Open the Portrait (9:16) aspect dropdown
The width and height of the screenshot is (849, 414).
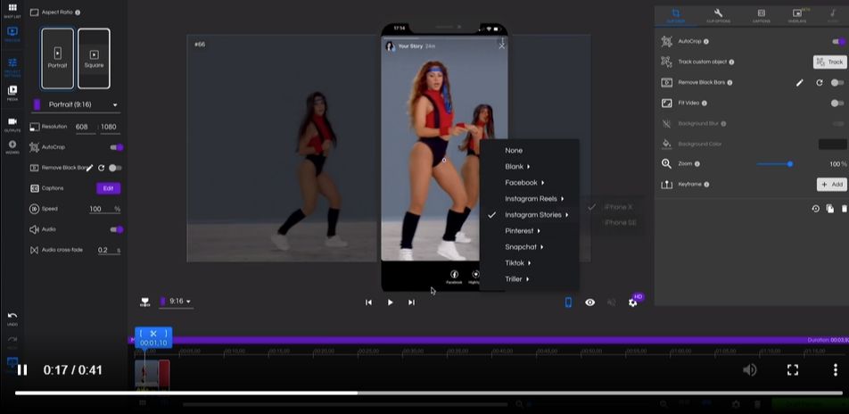point(76,104)
